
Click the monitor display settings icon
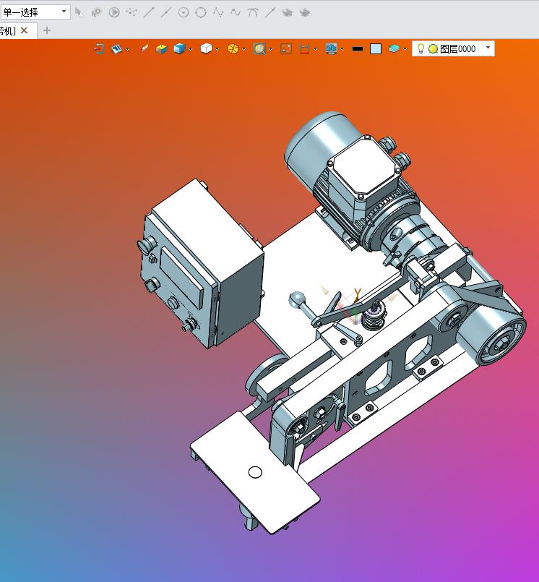click(331, 48)
